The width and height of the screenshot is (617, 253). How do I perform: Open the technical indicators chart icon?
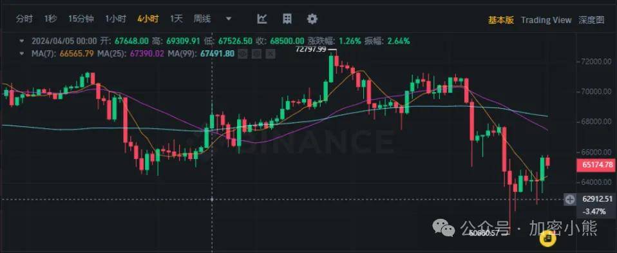(x=262, y=19)
